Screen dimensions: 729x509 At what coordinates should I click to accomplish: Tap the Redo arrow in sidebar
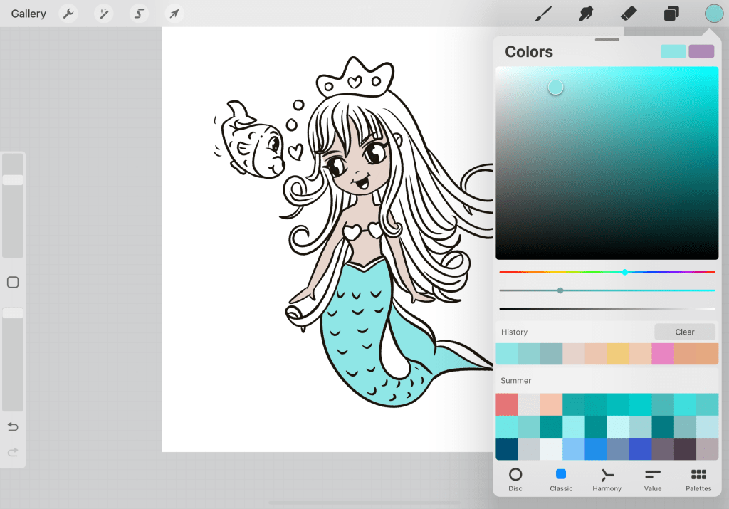tap(13, 452)
